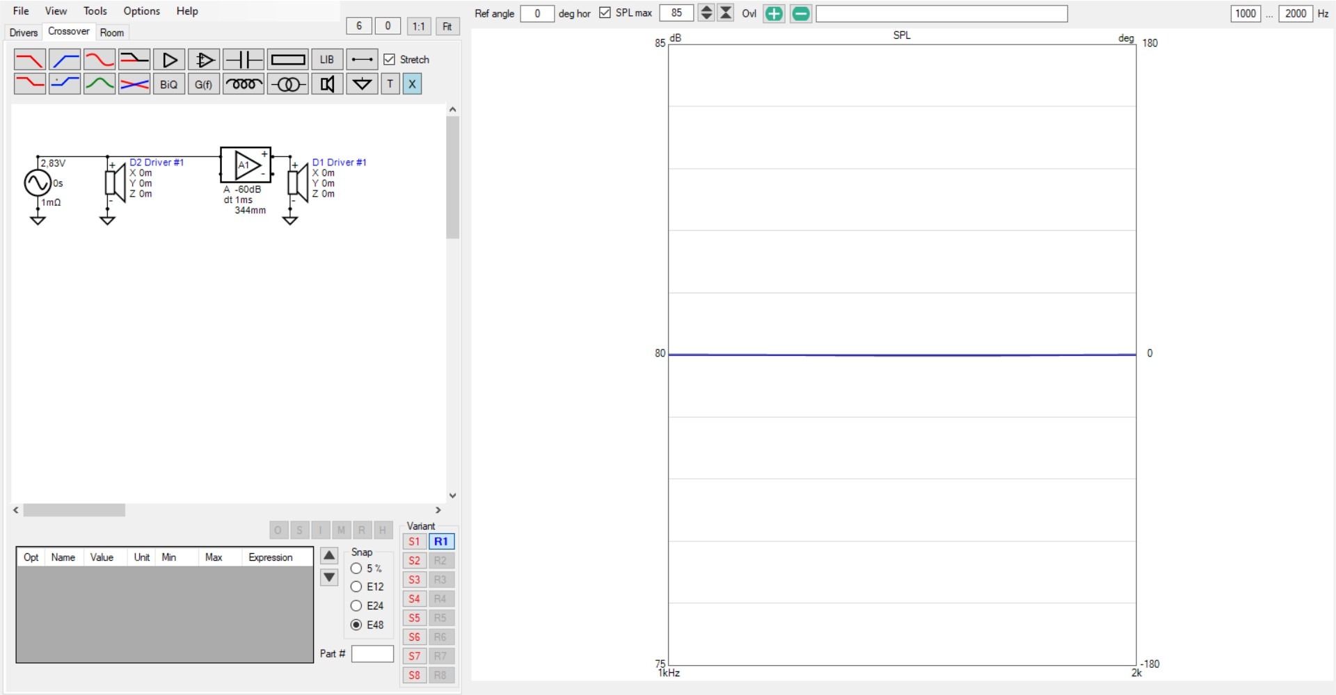
Task: Insert a ground symbol
Action: [x=362, y=84]
